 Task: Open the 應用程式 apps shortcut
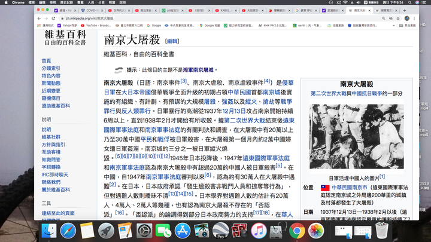45,26
